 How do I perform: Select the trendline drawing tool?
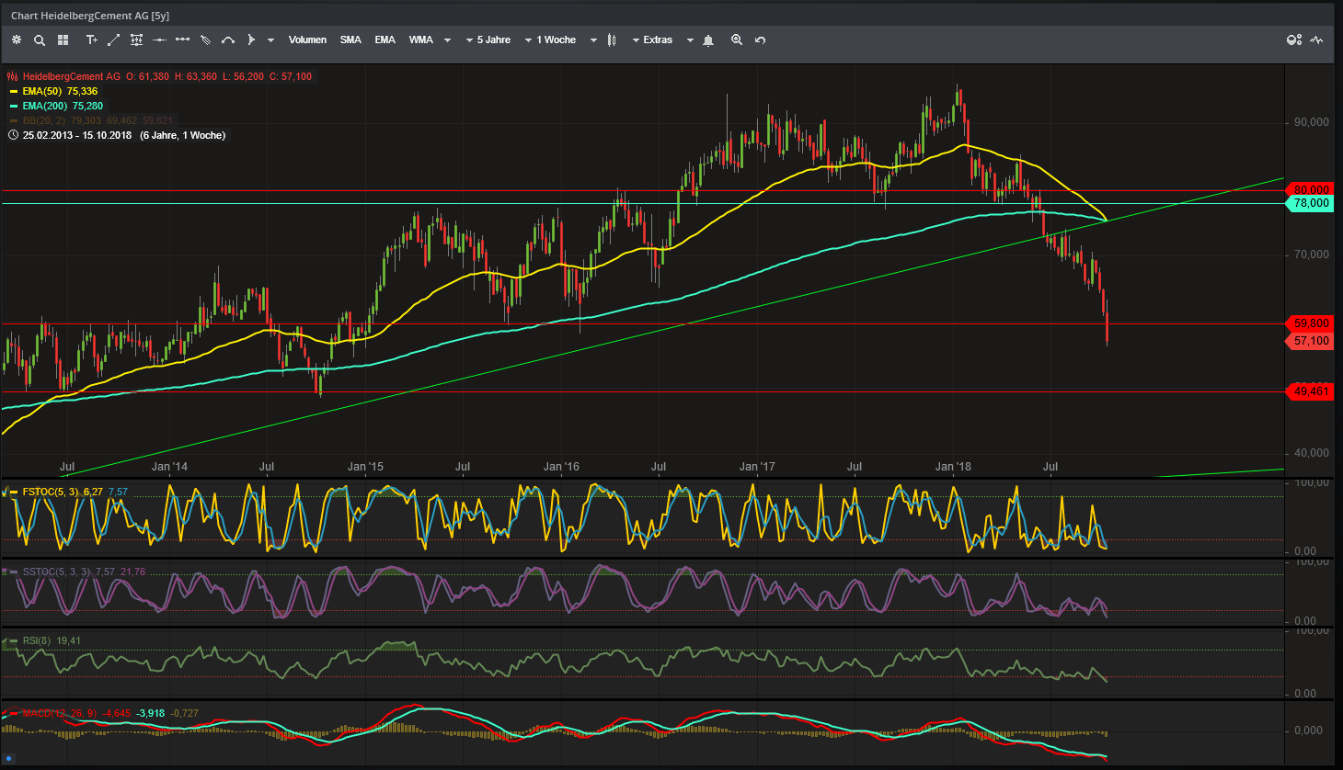(113, 40)
